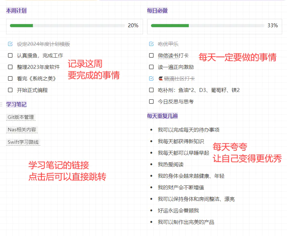Click the 20% progress value
Viewport: 287px width, 236px height.
click(x=133, y=26)
